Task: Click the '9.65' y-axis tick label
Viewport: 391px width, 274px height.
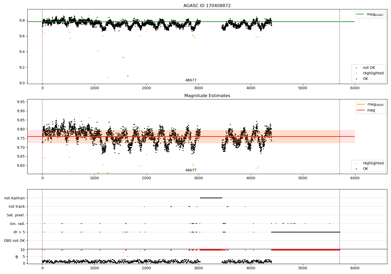Action: 21,157
